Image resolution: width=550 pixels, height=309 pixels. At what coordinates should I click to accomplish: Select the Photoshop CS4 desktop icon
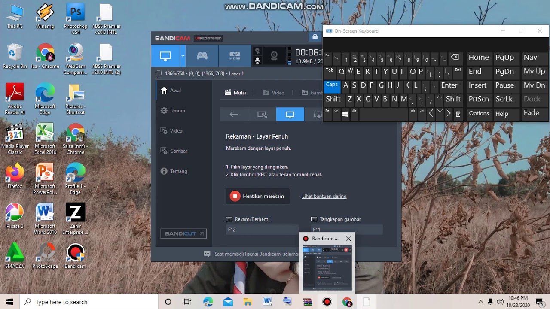(x=76, y=19)
